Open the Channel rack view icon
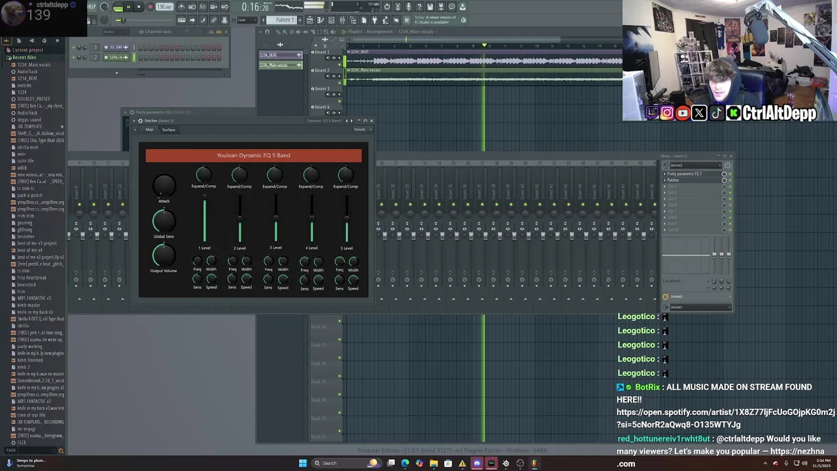Screen dimensions: 837x471 point(332,20)
